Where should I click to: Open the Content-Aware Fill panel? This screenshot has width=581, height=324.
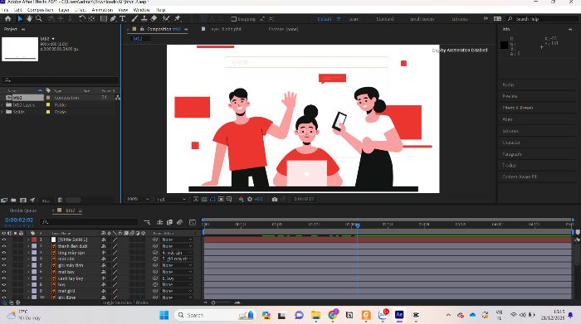[520, 177]
